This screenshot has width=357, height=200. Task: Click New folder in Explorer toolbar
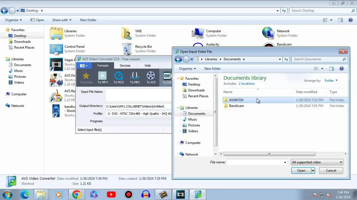(x=88, y=20)
